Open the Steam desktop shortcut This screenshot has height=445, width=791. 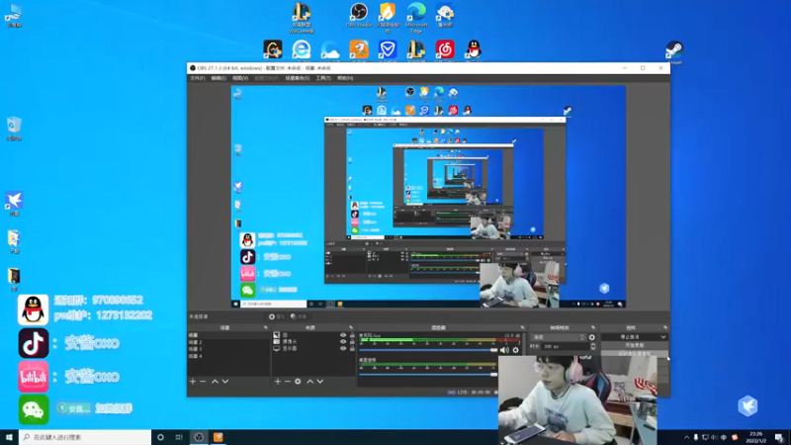coord(674,52)
